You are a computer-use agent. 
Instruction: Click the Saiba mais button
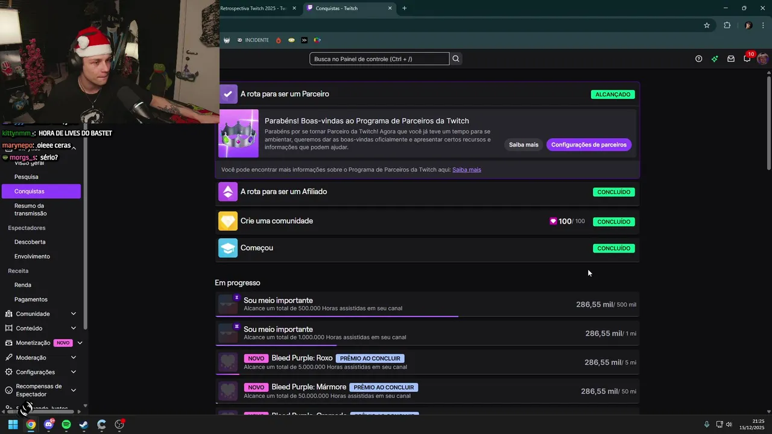pos(524,145)
